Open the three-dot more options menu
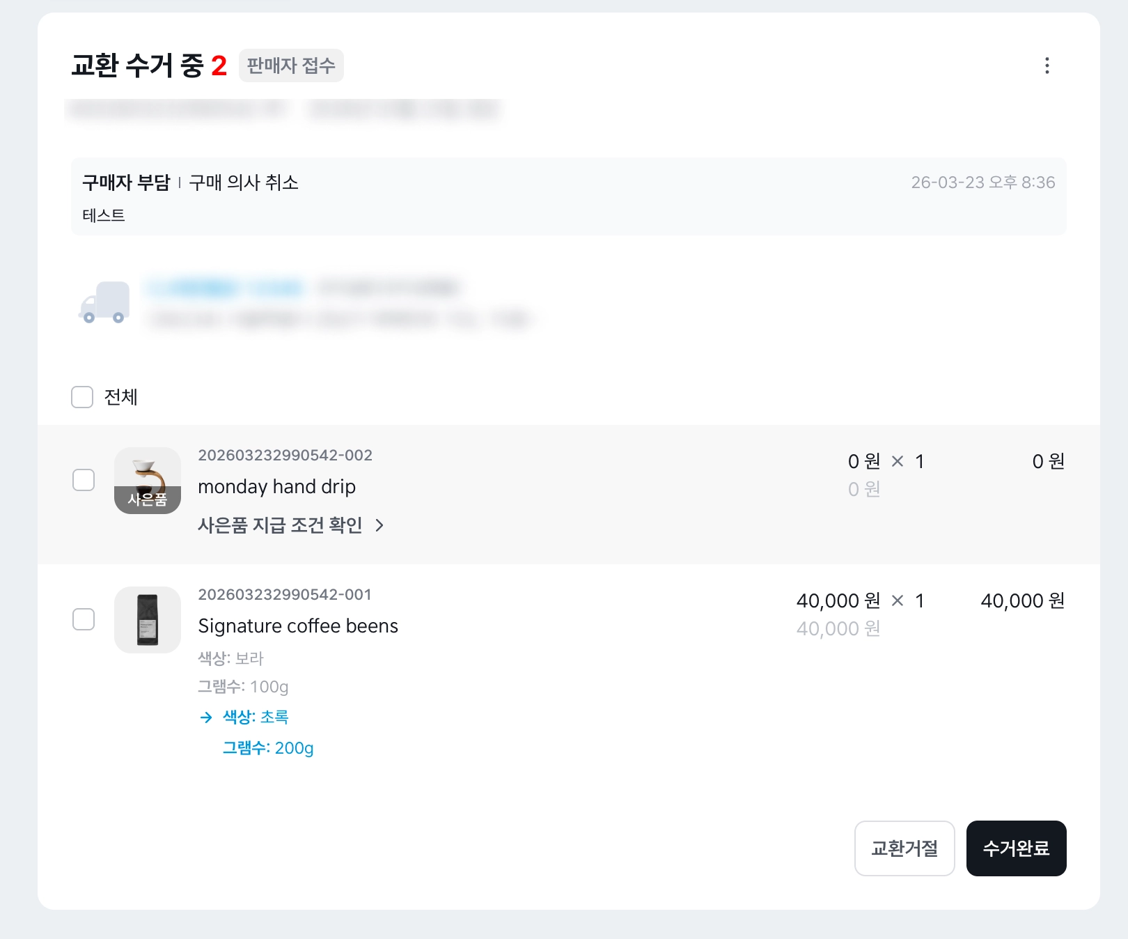Screen dimensions: 1128x939 pyautogui.click(x=1047, y=65)
